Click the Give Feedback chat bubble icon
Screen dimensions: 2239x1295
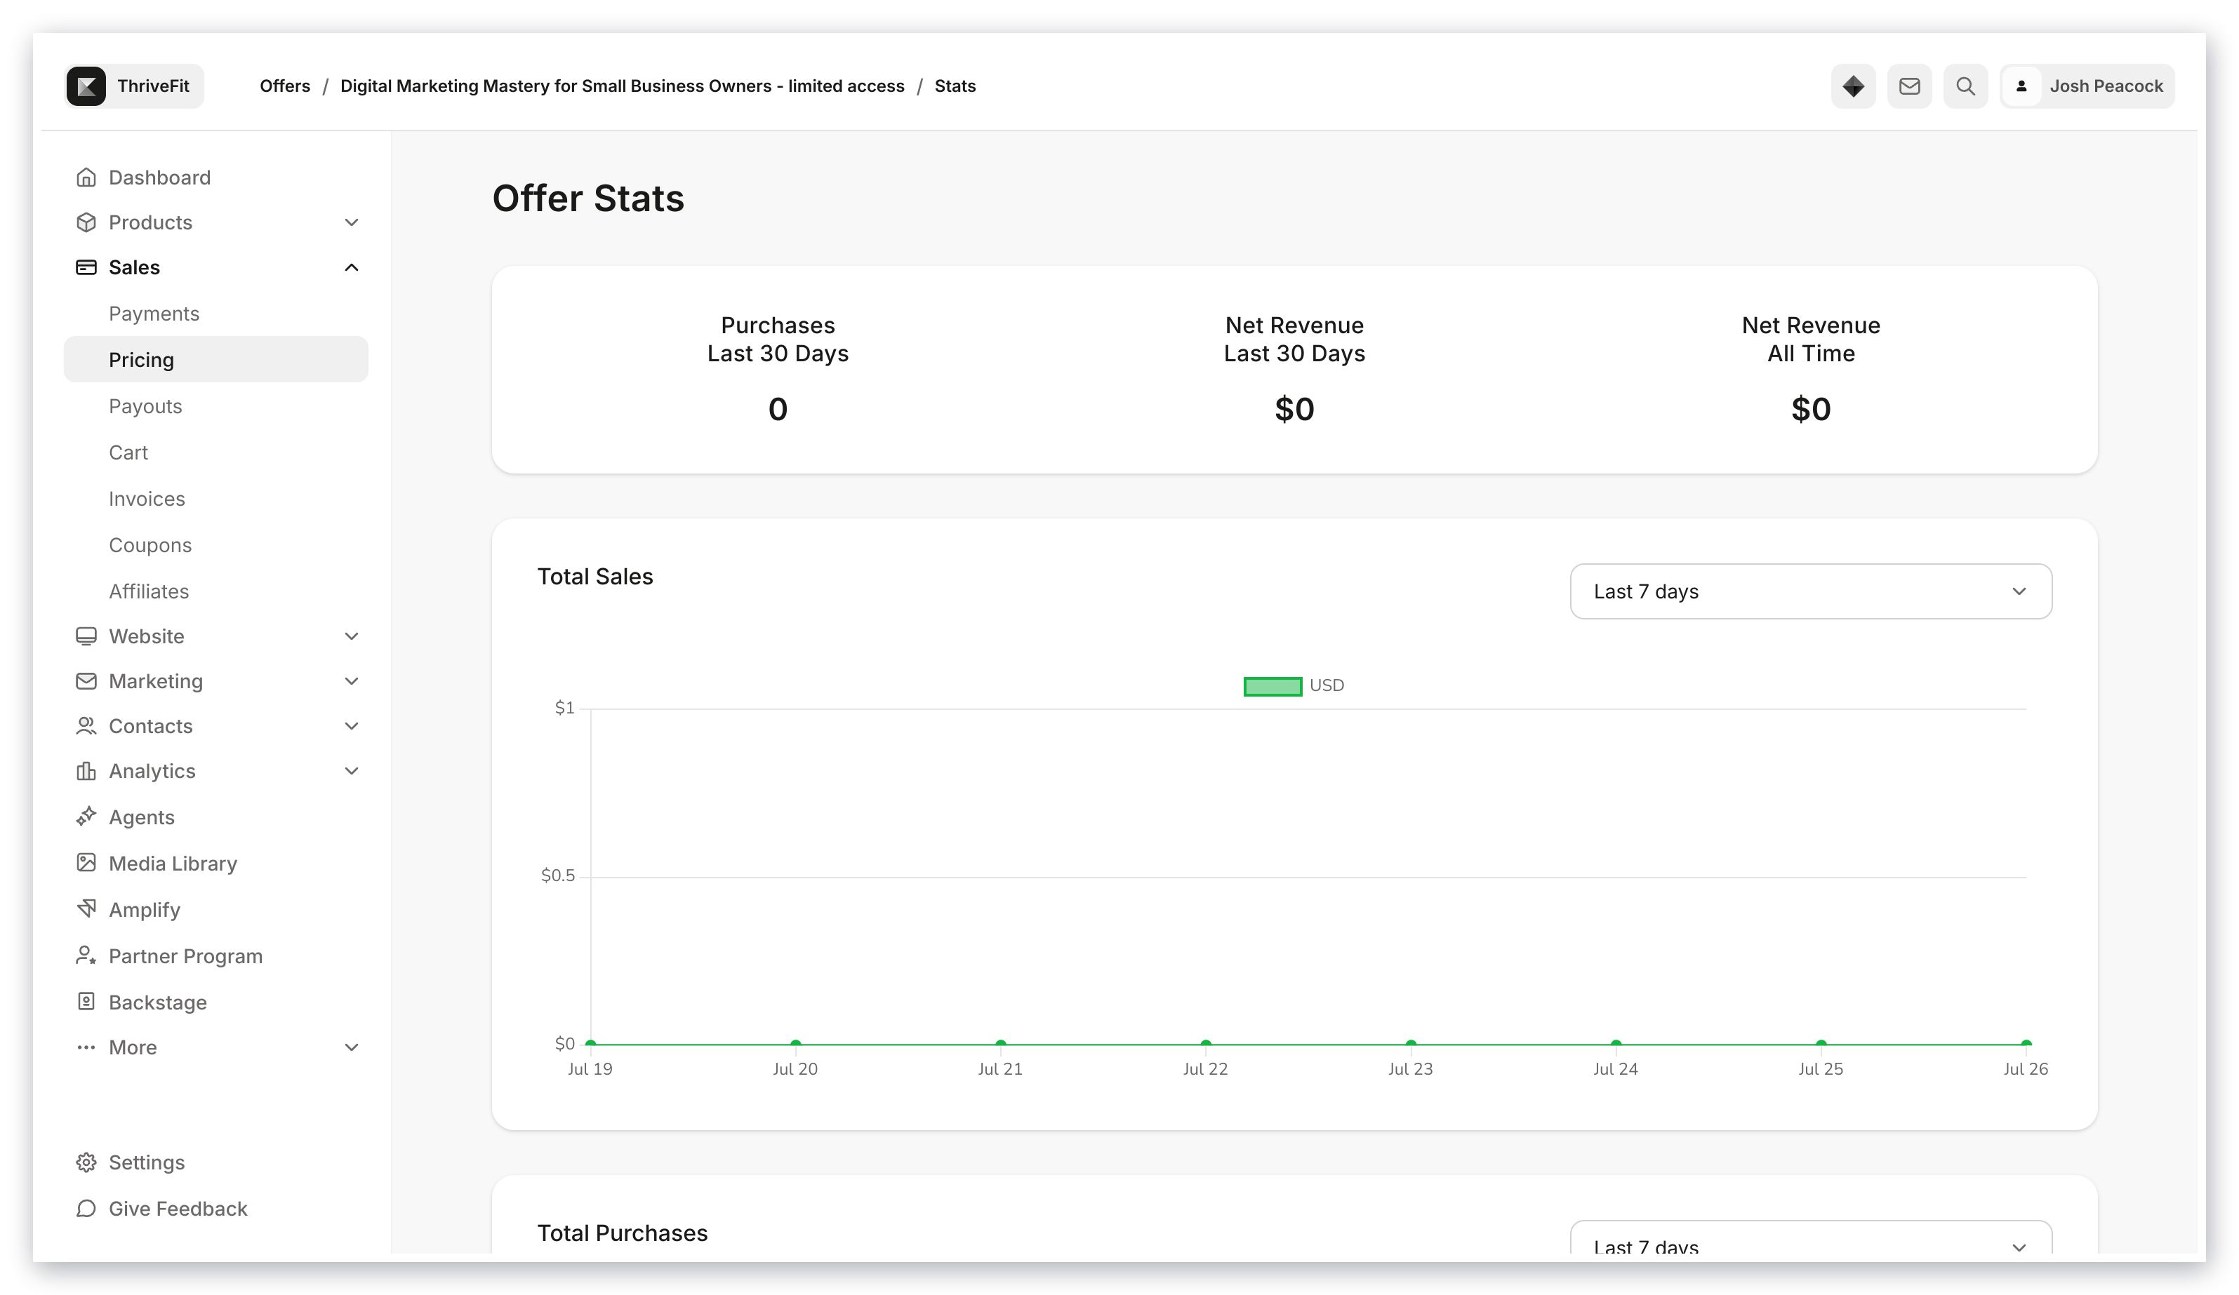click(x=86, y=1209)
